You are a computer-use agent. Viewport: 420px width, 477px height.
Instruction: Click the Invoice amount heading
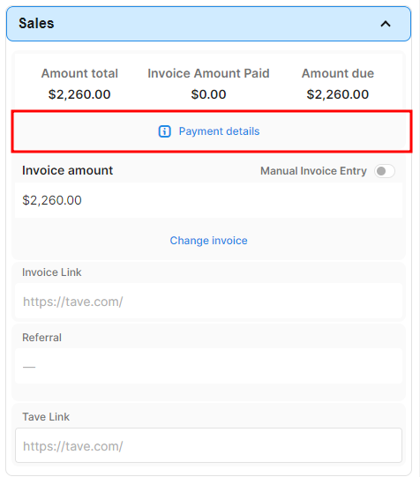pos(68,170)
